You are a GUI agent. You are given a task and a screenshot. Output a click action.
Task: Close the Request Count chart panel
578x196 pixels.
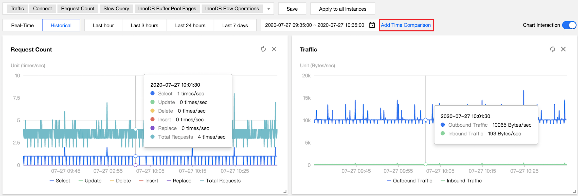(274, 49)
